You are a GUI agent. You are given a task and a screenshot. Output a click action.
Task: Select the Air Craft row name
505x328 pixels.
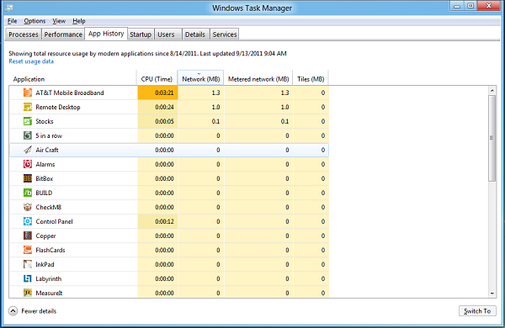47,150
